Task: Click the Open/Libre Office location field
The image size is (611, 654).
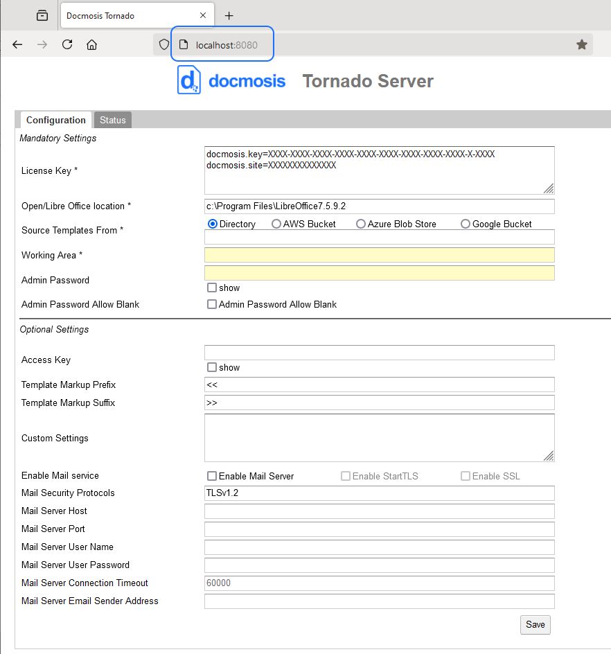Action: 379,206
